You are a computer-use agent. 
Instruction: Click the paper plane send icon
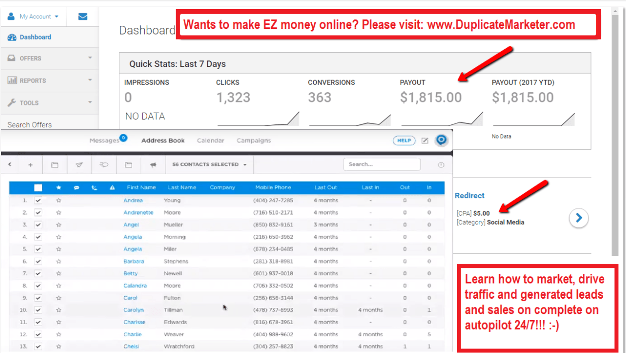[x=79, y=165]
